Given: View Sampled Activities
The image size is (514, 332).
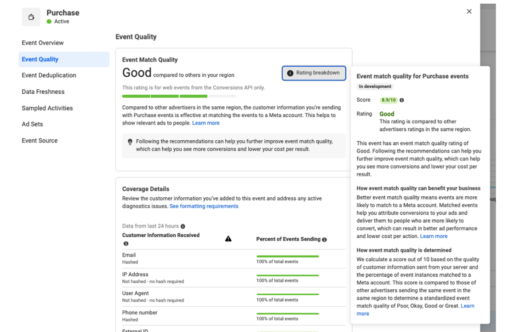Looking at the screenshot, I should tap(47, 108).
